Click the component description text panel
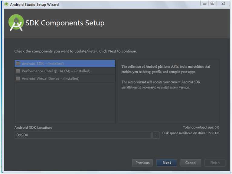Image resolution: width=232 pixels, height=174 pixels. 168,91
